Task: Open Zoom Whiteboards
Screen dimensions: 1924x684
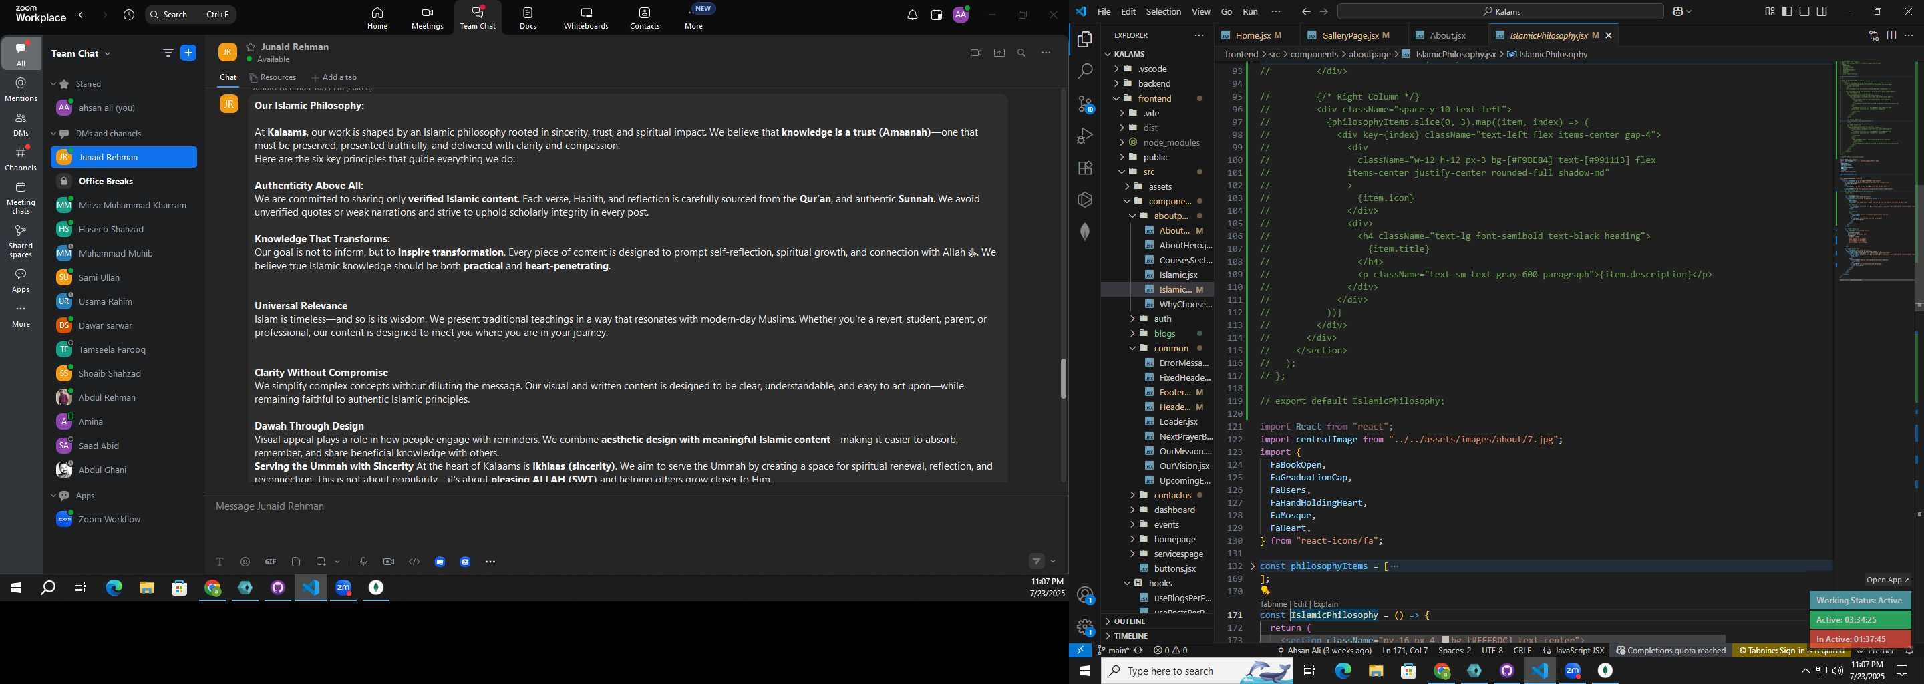Action: pyautogui.click(x=586, y=19)
